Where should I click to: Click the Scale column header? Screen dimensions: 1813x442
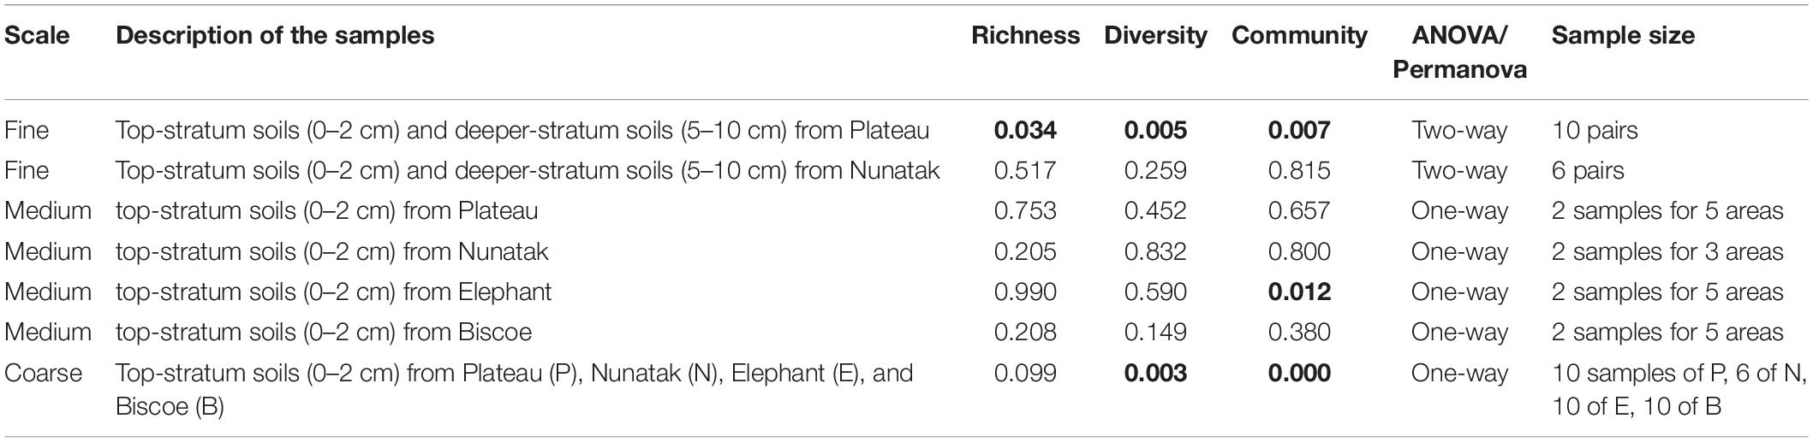[37, 36]
